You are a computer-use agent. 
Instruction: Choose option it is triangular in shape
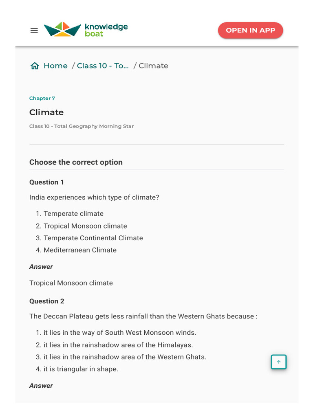pos(81,369)
